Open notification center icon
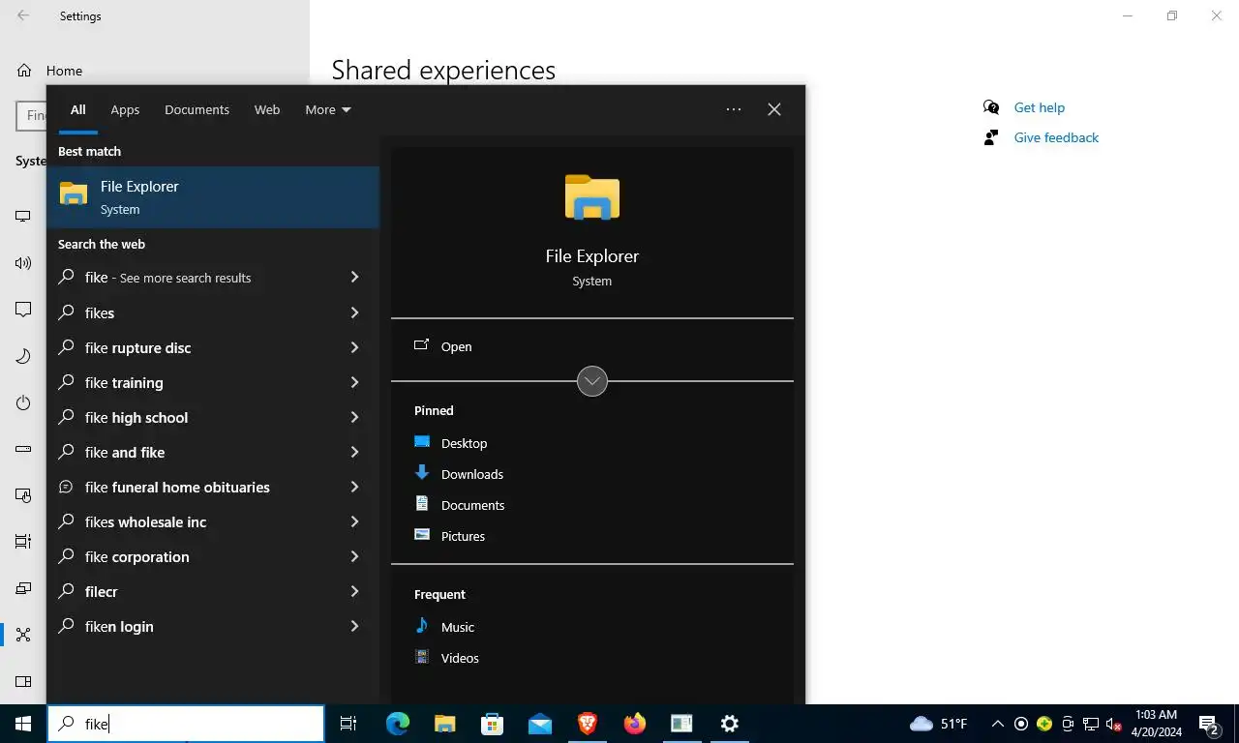Image resolution: width=1239 pixels, height=743 pixels. click(1209, 724)
